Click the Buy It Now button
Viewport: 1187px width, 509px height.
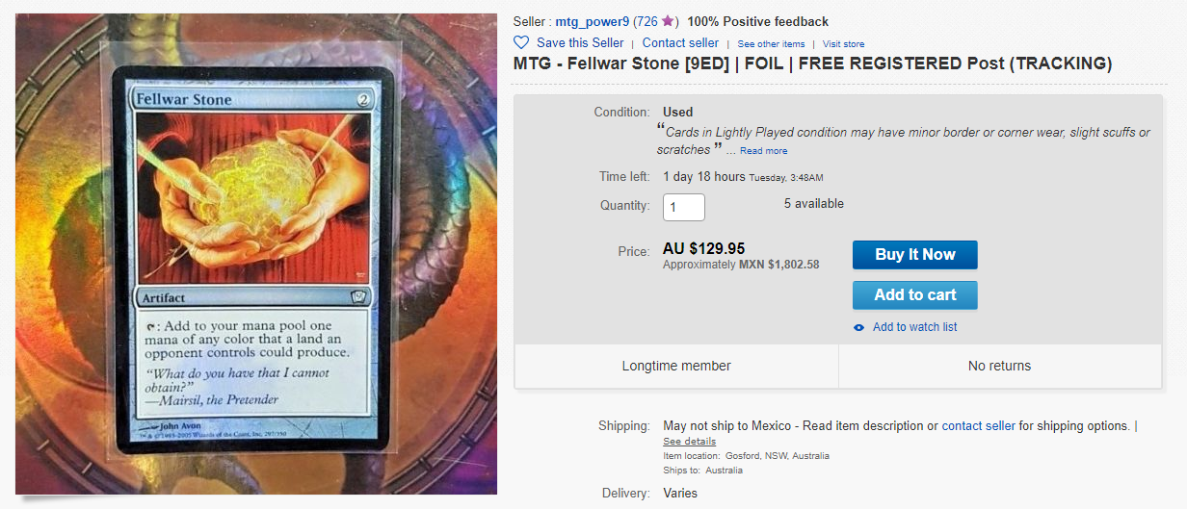pyautogui.click(x=915, y=255)
